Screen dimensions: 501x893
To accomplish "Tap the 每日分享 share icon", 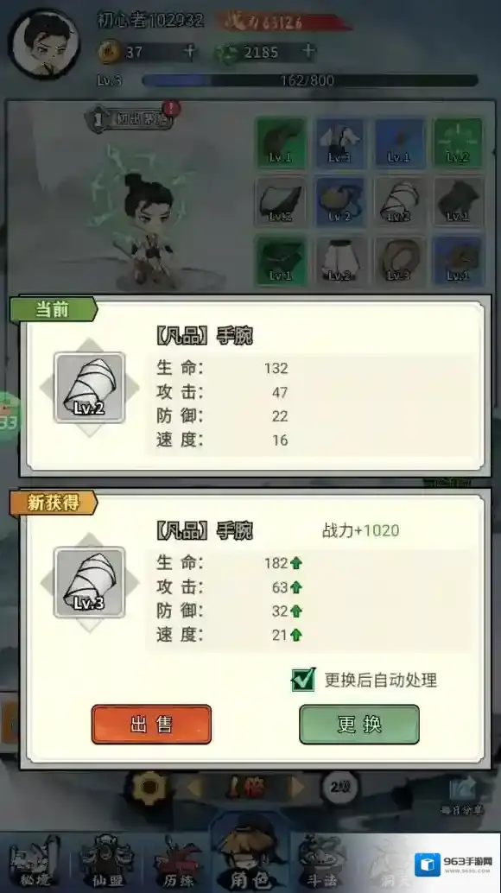I will point(462,795).
